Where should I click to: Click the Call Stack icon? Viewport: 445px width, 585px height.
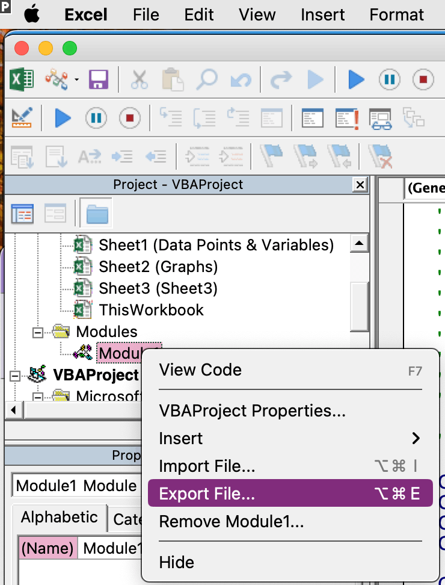[413, 117]
